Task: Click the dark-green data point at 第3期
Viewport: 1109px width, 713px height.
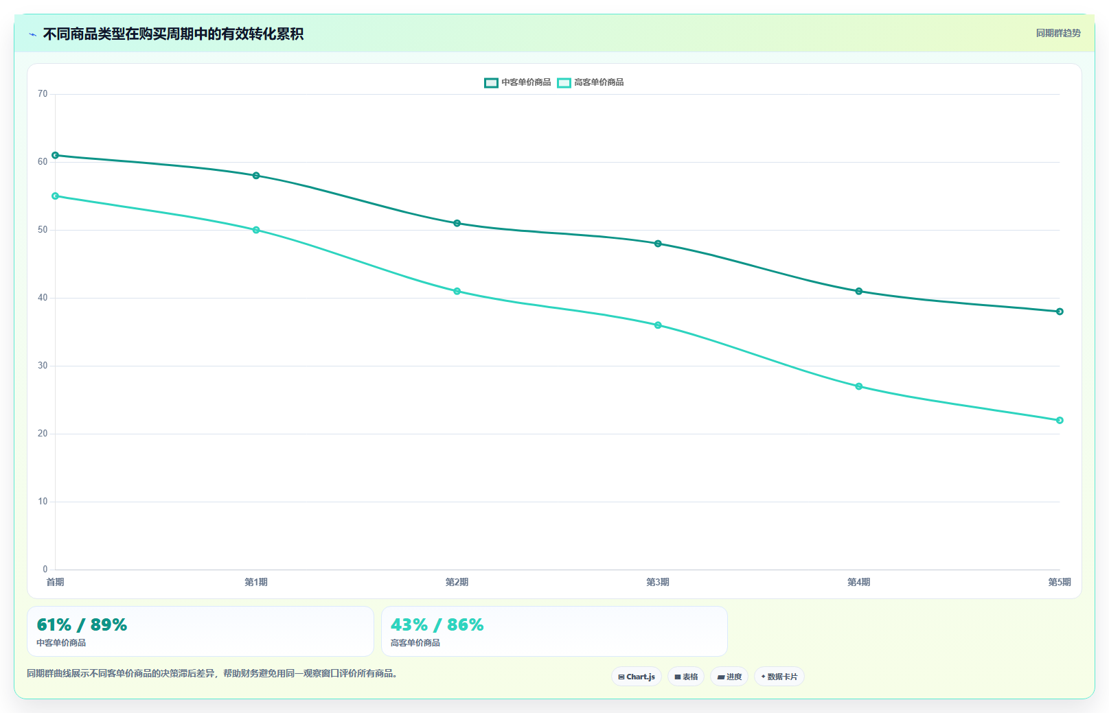Action: pos(658,244)
